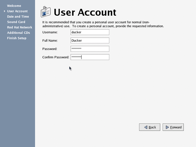This screenshot has height=147, width=196.
Task: Click inside the Password field
Action: click(x=90, y=49)
